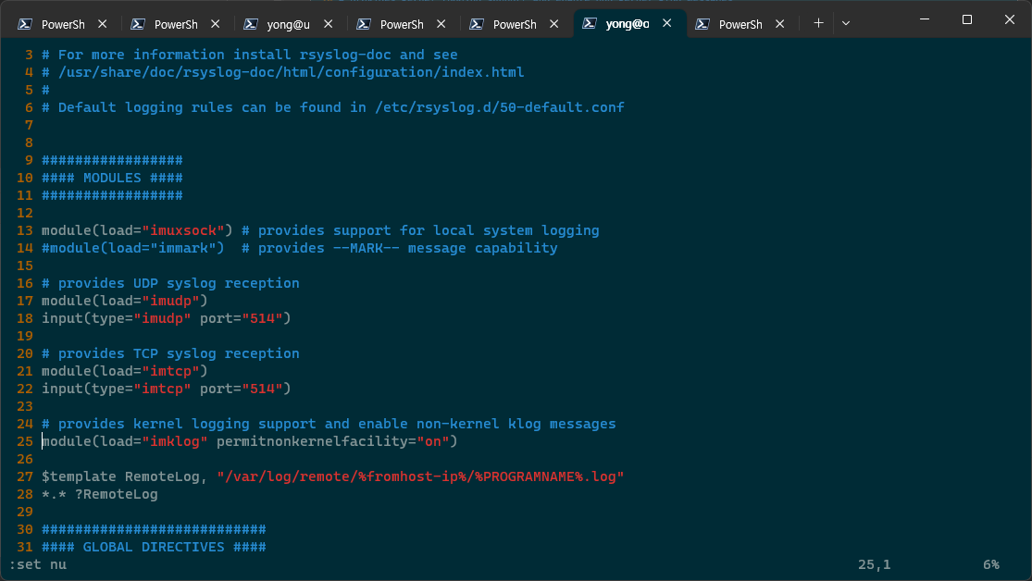This screenshot has width=1032, height=581.
Task: Click line number 27 in the gutter
Action: (x=25, y=476)
